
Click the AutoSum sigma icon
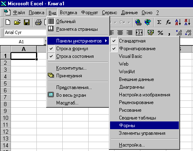tap(159, 22)
